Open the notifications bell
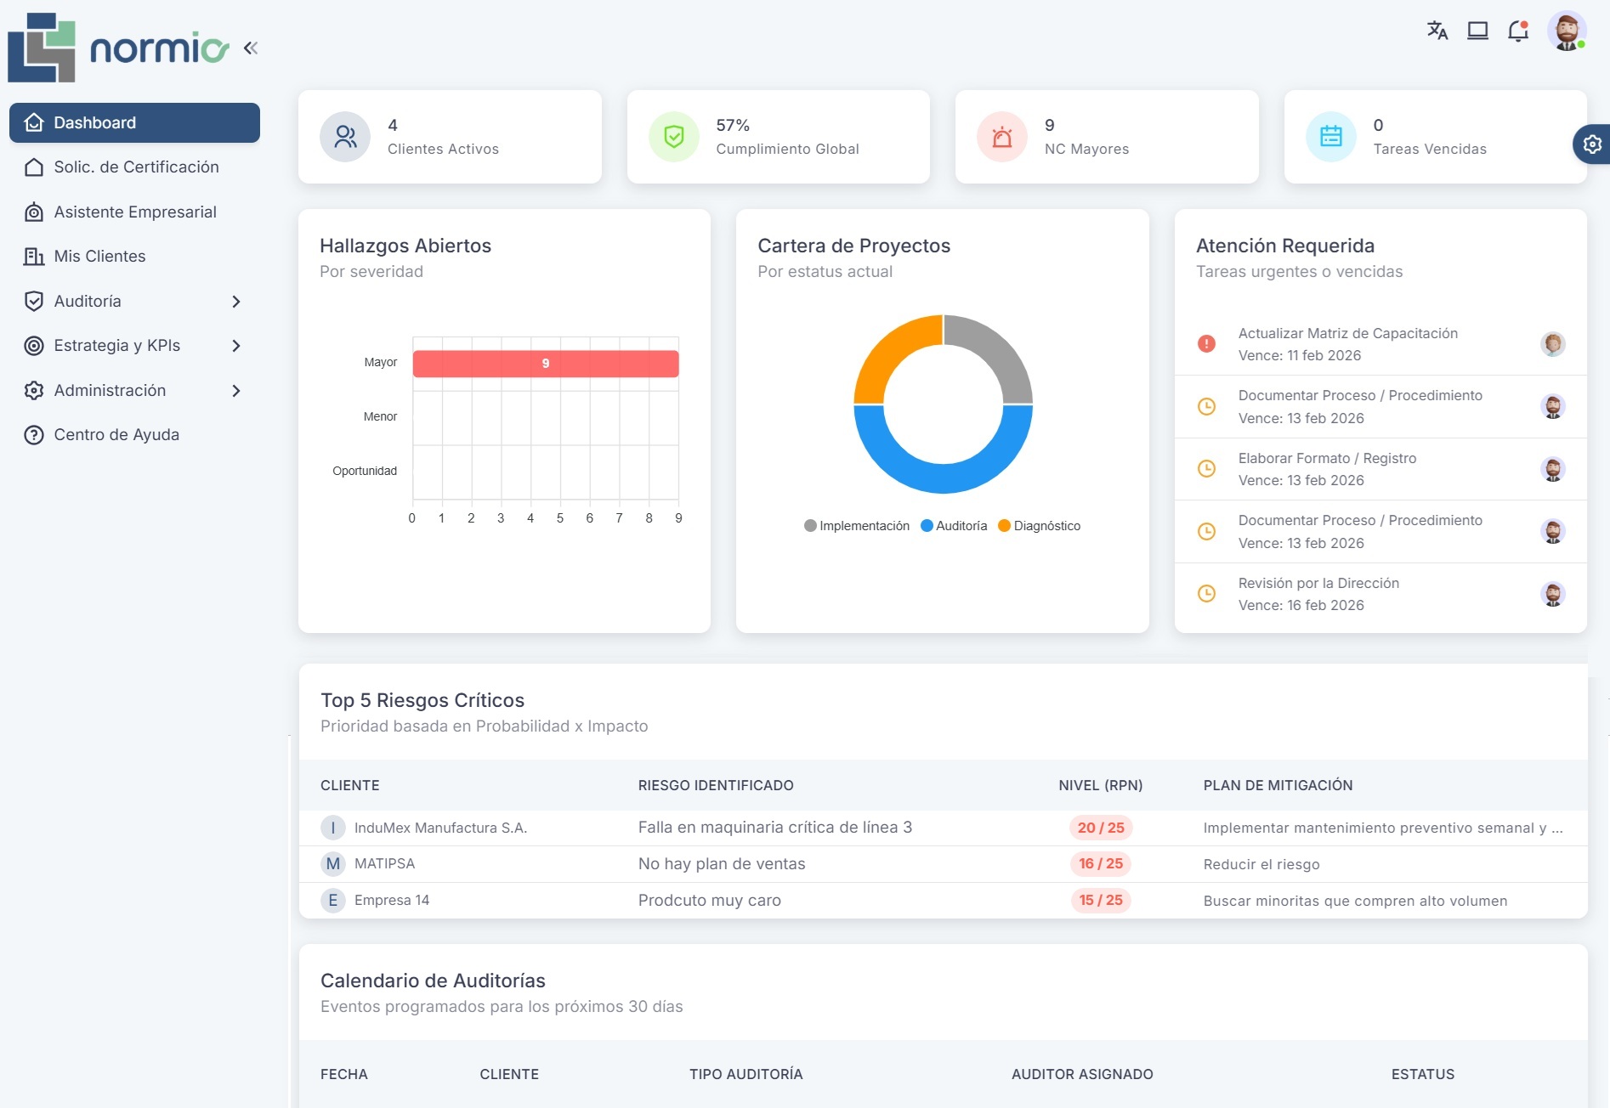 (1518, 31)
